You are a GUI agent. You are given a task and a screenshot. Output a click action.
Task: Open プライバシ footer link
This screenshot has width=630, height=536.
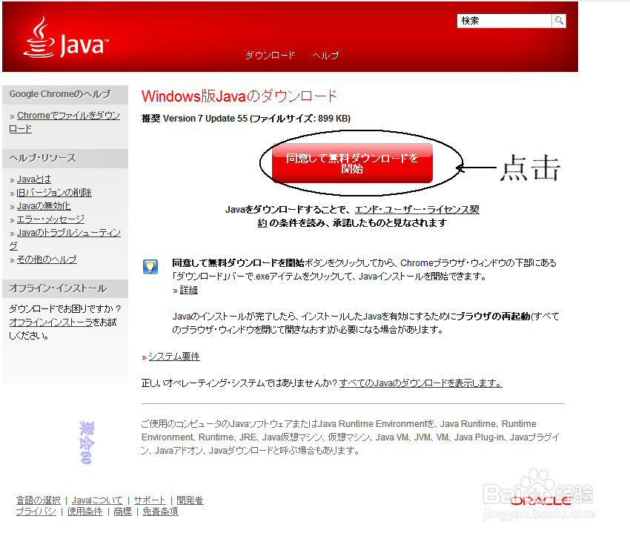click(x=36, y=512)
